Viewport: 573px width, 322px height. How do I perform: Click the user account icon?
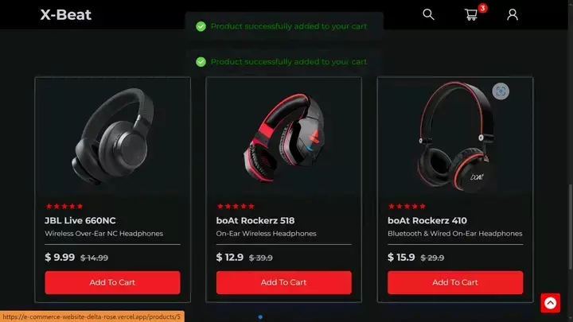pos(513,14)
